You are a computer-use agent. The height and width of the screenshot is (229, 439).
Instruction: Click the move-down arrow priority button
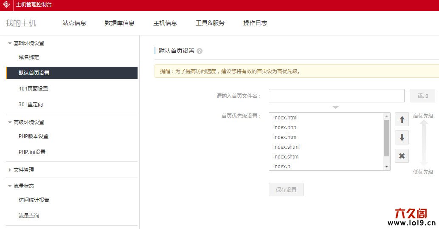pyautogui.click(x=402, y=138)
